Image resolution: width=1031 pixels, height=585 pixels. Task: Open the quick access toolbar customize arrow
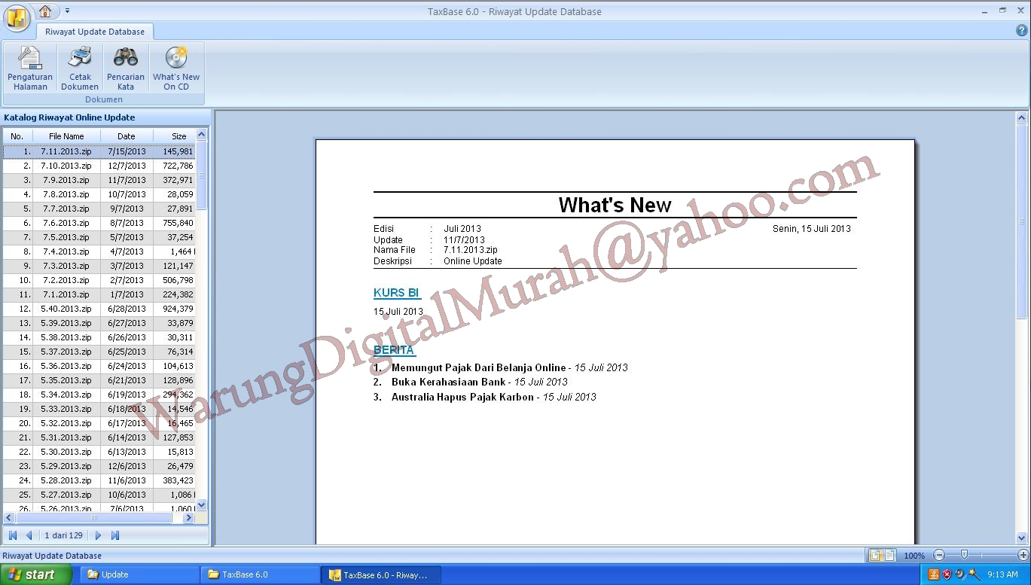(67, 11)
